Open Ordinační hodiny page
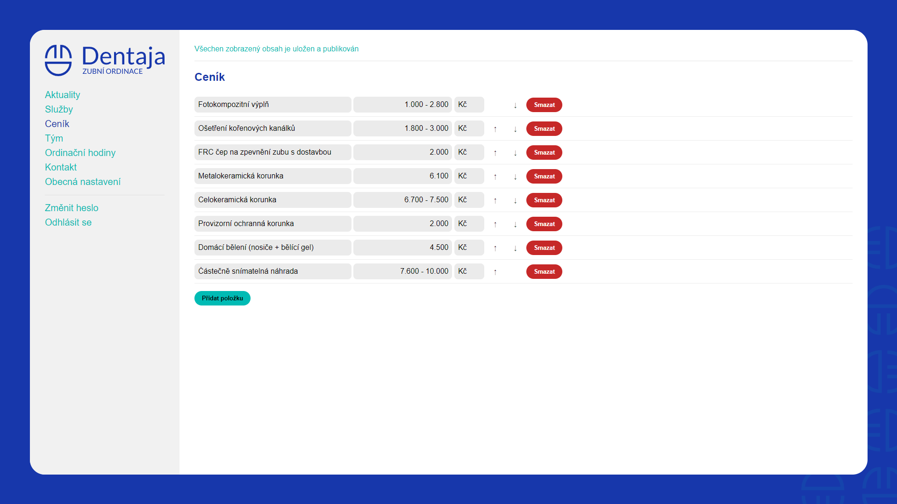The image size is (897, 504). [x=80, y=153]
